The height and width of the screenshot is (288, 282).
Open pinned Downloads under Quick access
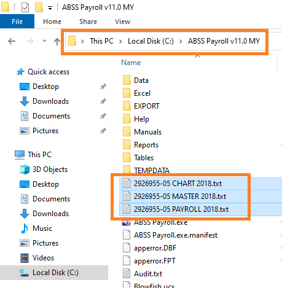point(50,101)
